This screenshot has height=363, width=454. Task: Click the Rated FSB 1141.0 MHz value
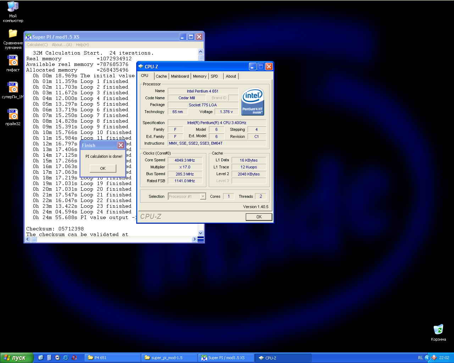[x=185, y=181]
